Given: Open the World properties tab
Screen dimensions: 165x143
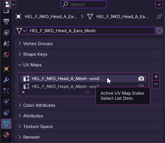Looking at the screenshot, I should [6, 55].
